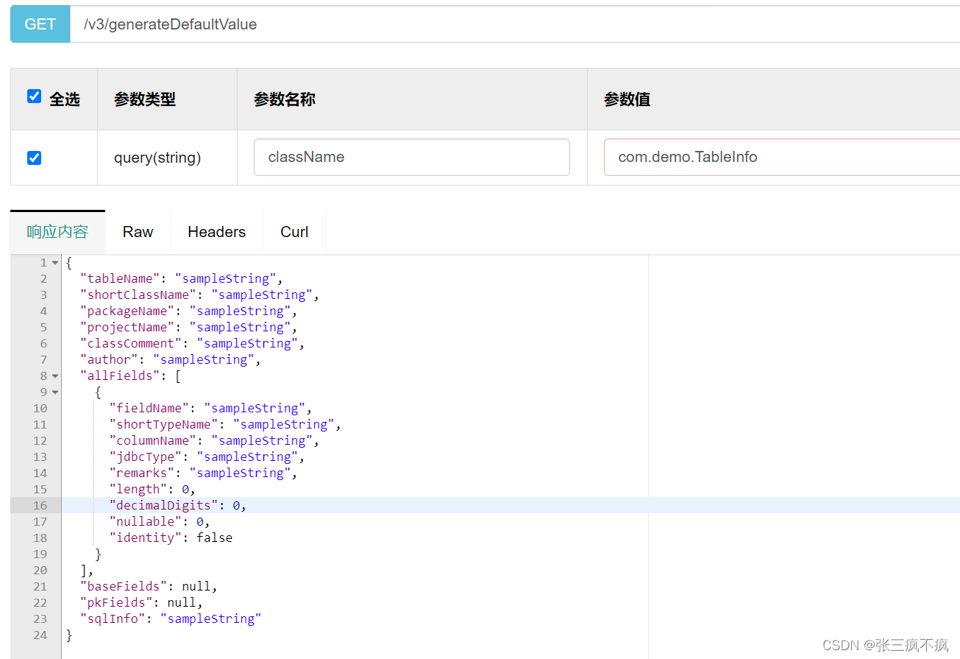Click the "author" key
The image size is (960, 659).
tap(109, 359)
